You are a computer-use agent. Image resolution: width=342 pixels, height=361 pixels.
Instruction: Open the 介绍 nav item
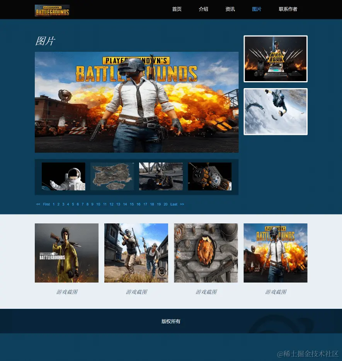point(203,9)
